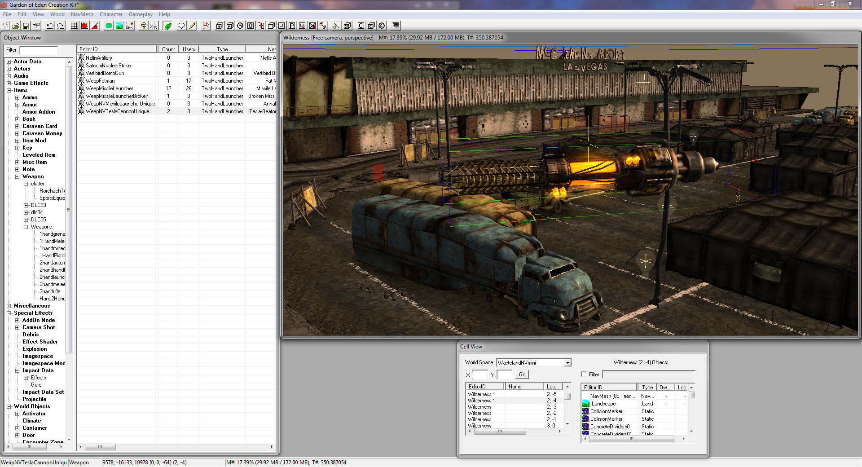862x467 pixels.
Task: Click the boxed P toolbar icon
Action: 292,26
